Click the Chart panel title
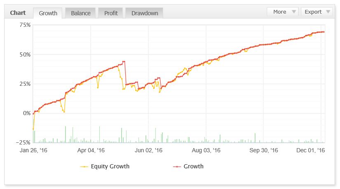The image size is (340, 189). (18, 13)
